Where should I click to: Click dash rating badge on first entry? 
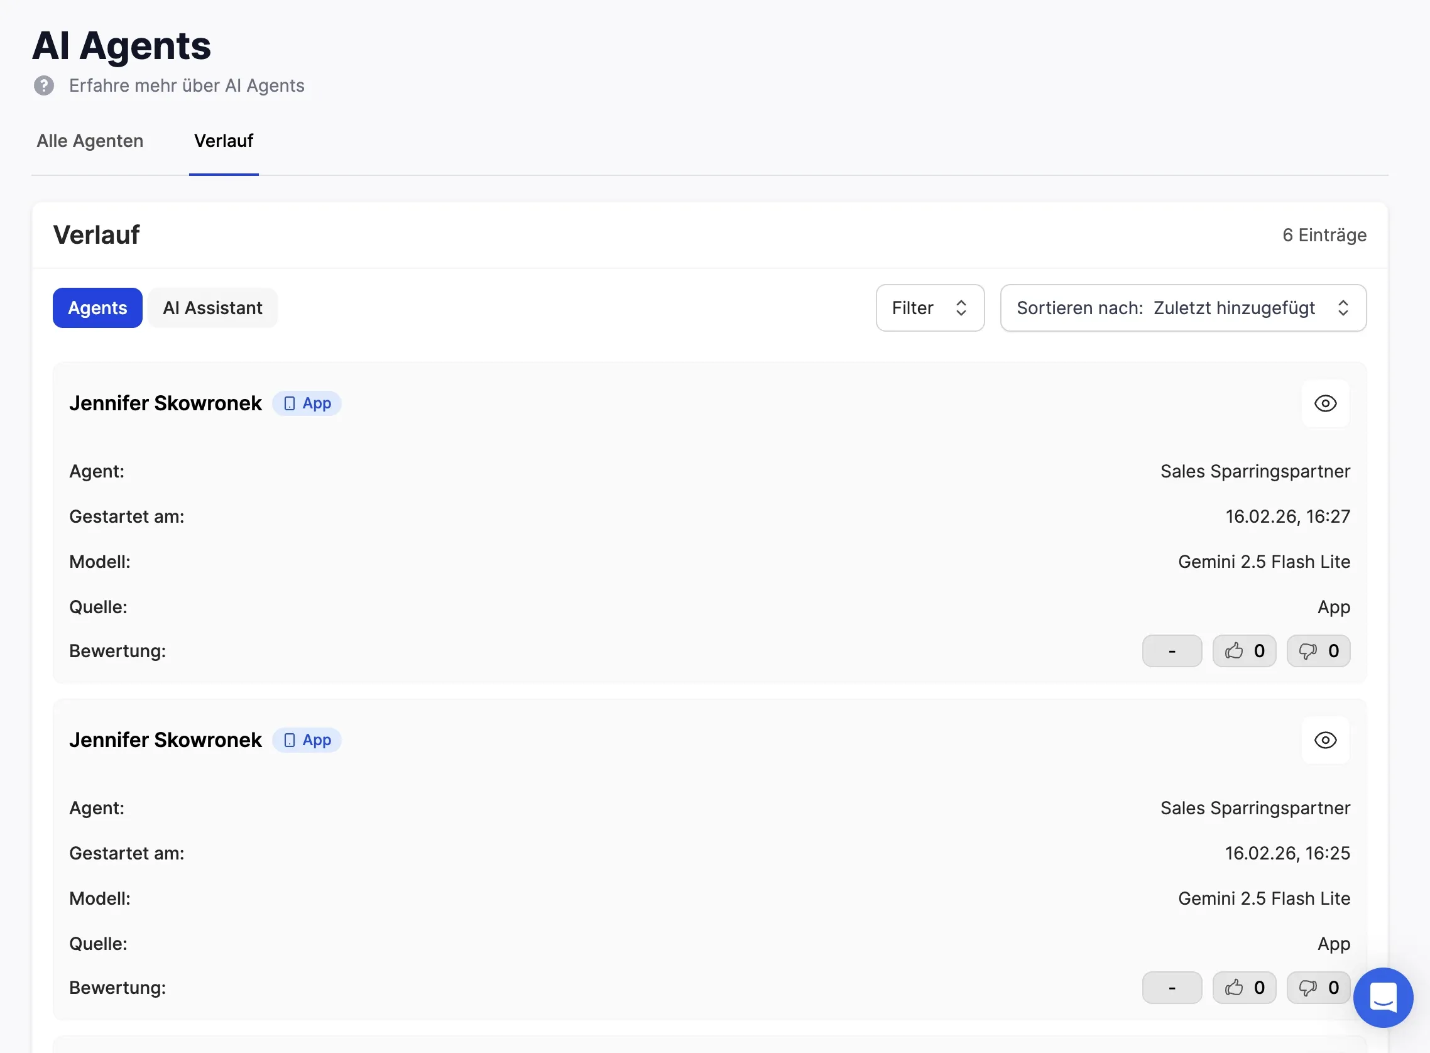point(1171,651)
